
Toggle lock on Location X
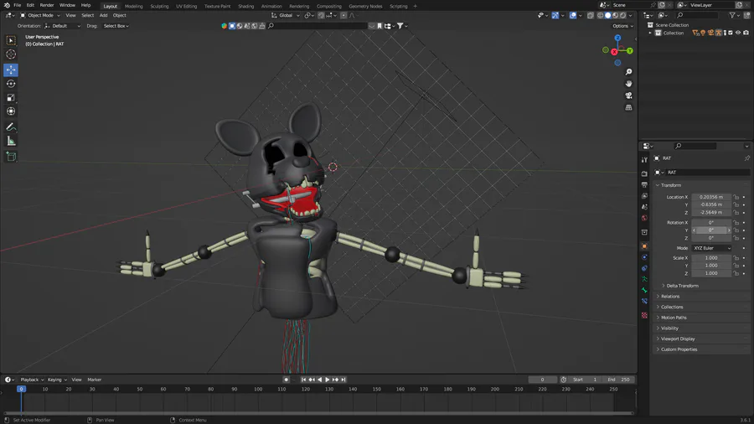pos(736,197)
